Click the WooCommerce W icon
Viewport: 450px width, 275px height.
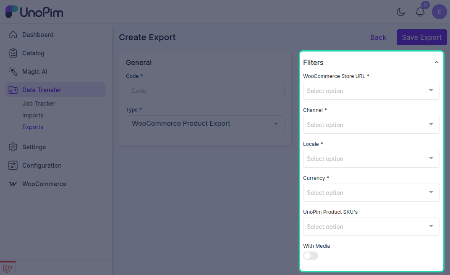tap(13, 184)
